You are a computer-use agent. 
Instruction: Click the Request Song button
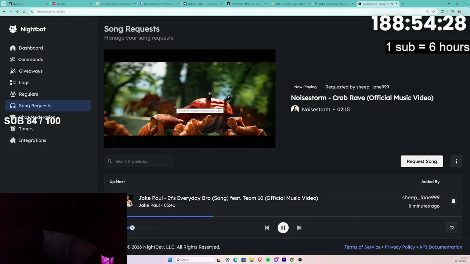pyautogui.click(x=422, y=161)
